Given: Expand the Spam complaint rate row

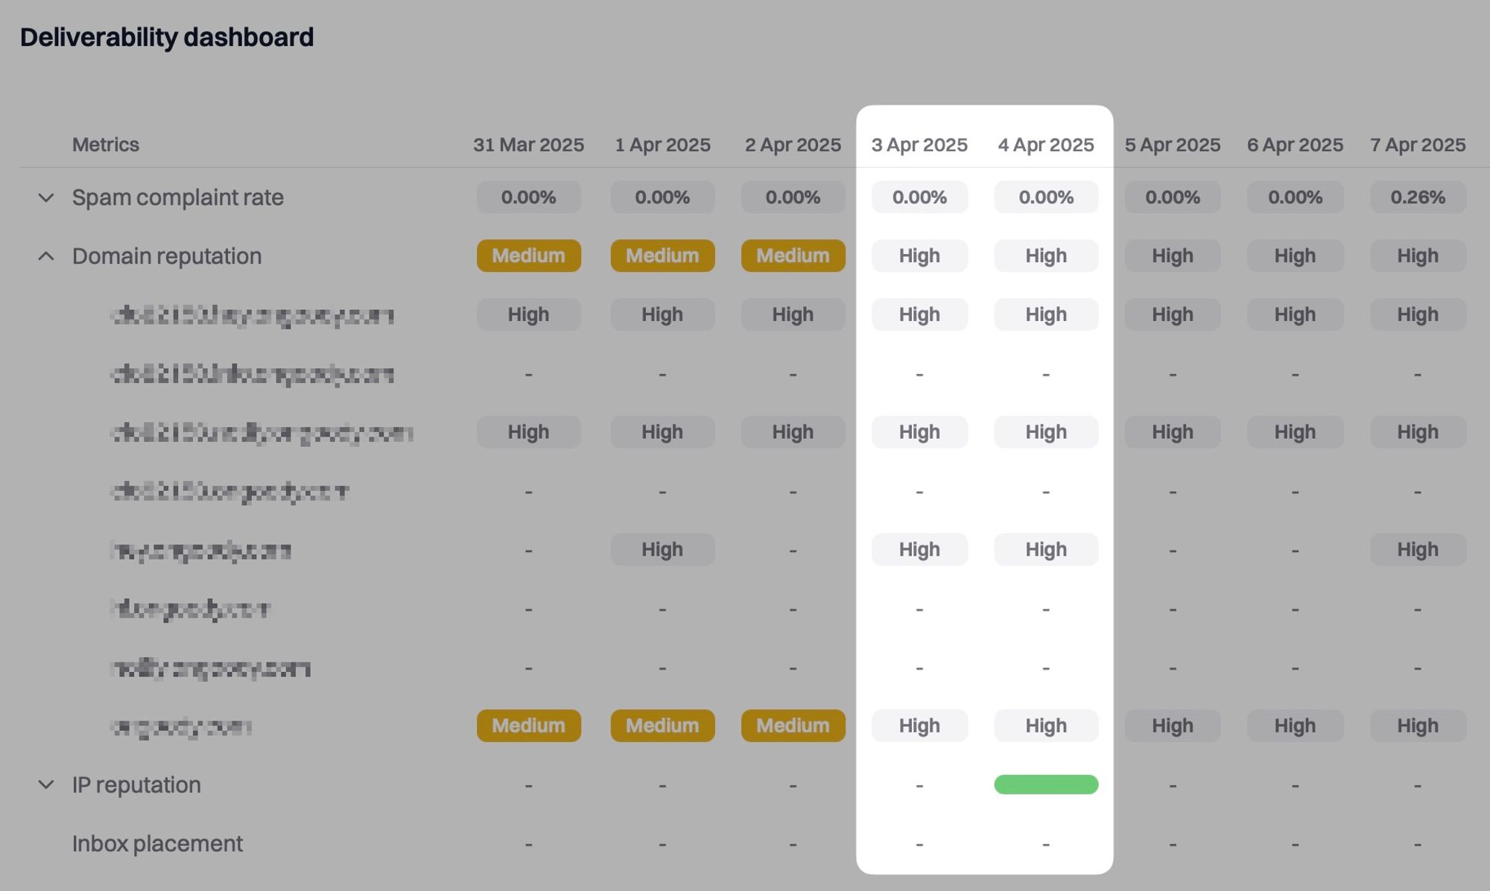Looking at the screenshot, I should tap(46, 197).
